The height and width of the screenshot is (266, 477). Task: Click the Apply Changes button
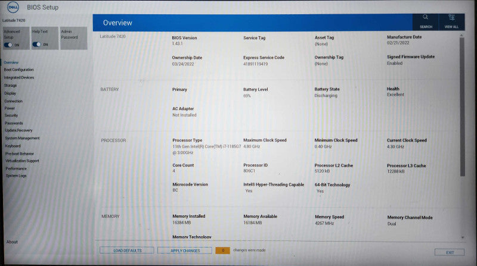185,251
